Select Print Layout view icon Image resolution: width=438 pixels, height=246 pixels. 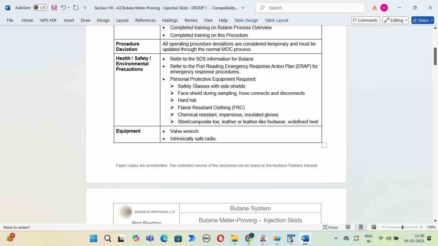(361, 227)
